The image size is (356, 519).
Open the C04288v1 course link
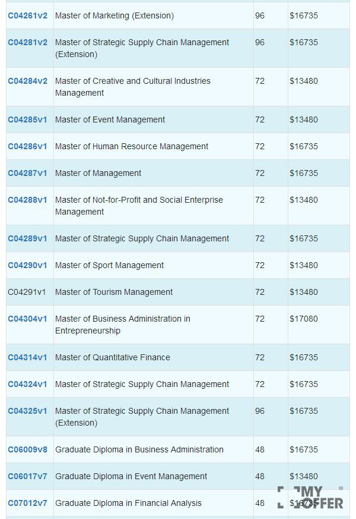click(27, 200)
